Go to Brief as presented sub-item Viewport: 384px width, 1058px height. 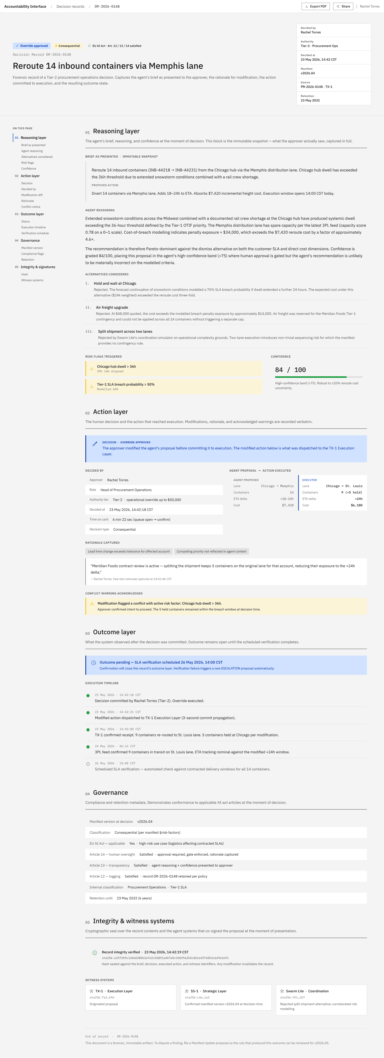(x=33, y=145)
